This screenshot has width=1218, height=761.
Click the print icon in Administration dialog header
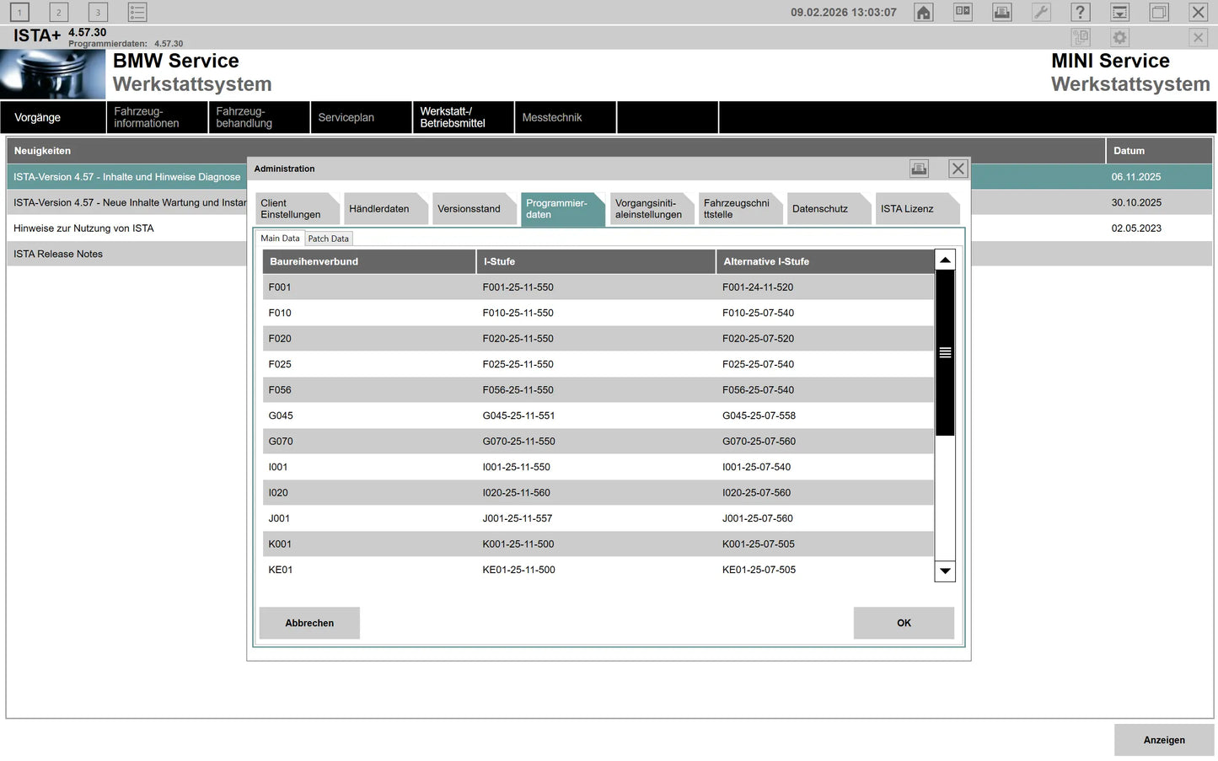point(919,169)
